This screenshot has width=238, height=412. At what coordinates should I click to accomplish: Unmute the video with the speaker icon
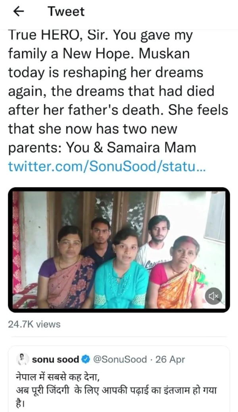pos(213,296)
